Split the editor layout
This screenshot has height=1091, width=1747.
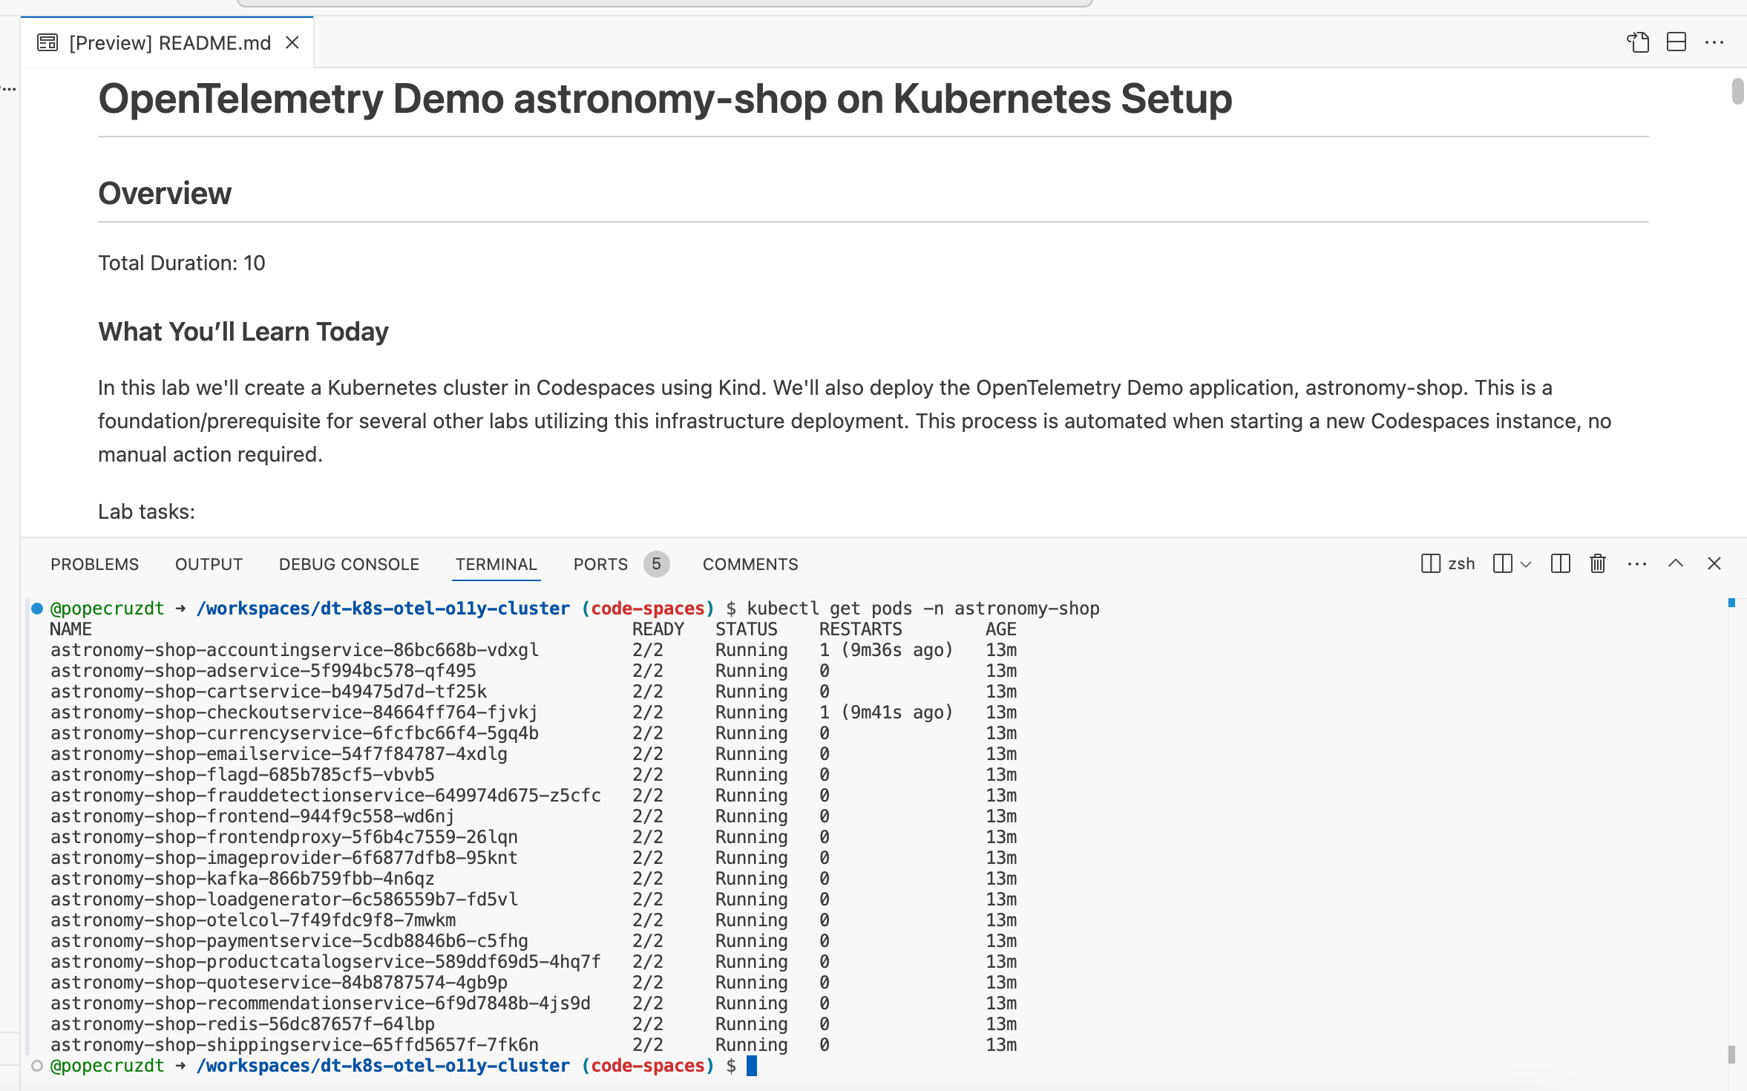click(x=1676, y=42)
